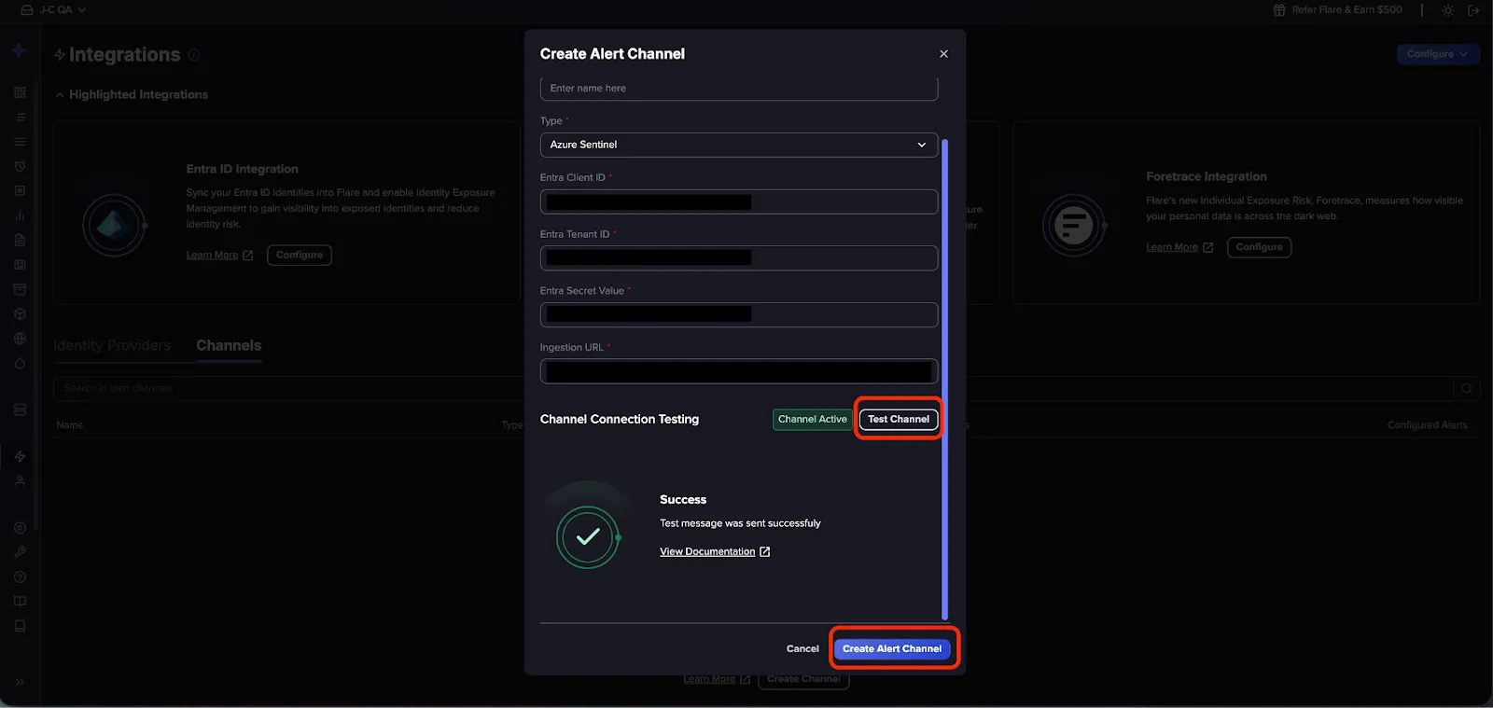
Task: Click Configure on the Foretrace Integration card
Action: 1260,247
